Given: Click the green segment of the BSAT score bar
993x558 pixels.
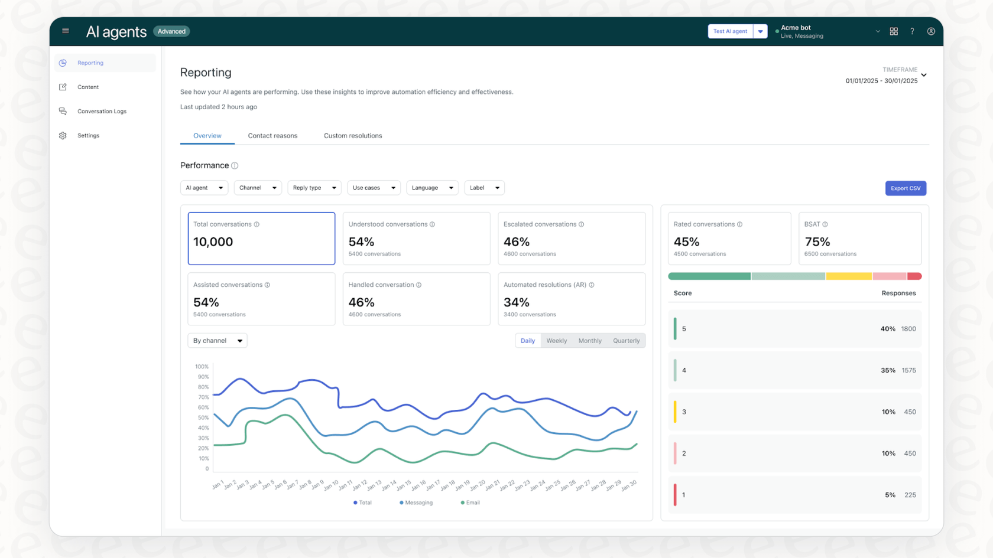Looking at the screenshot, I should point(708,276).
